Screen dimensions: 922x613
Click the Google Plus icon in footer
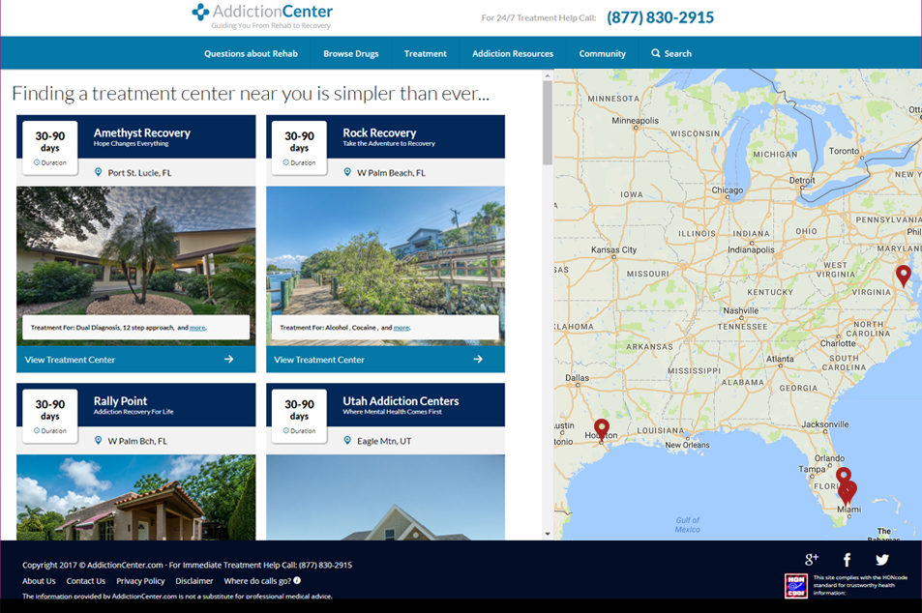812,559
